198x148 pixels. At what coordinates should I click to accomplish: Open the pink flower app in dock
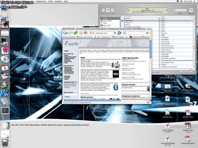pos(5,50)
